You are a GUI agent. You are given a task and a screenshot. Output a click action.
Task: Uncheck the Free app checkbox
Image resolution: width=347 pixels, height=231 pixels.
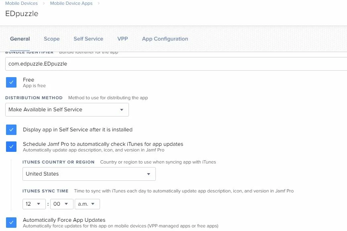(11, 82)
